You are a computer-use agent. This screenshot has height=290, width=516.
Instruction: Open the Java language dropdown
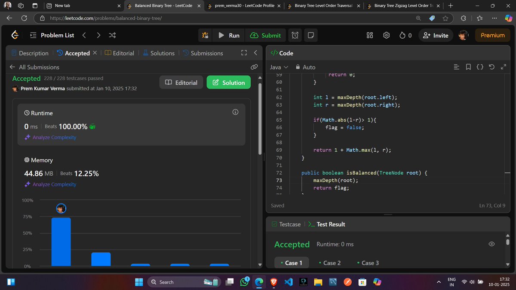(x=279, y=67)
